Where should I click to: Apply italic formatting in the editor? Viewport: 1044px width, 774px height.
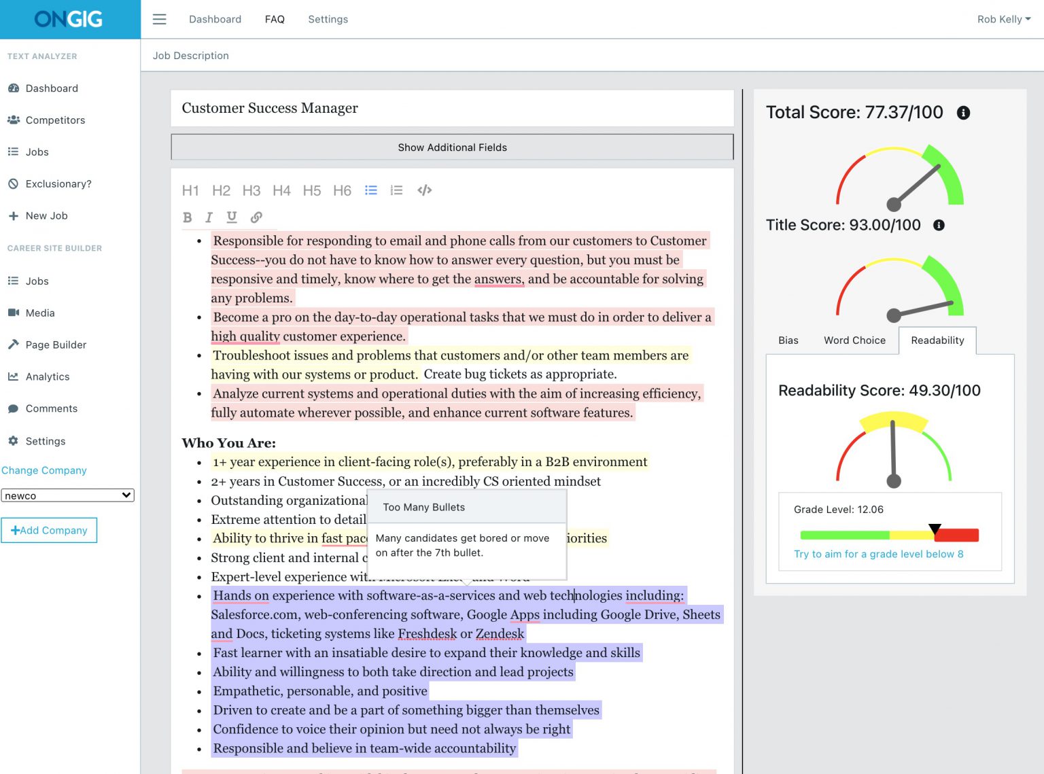click(x=209, y=217)
